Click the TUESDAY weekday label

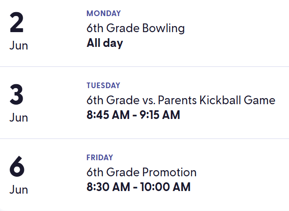(x=103, y=86)
